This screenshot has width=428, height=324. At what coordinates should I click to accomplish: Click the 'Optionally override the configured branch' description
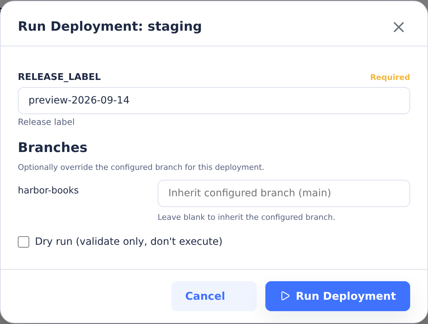tap(141, 167)
